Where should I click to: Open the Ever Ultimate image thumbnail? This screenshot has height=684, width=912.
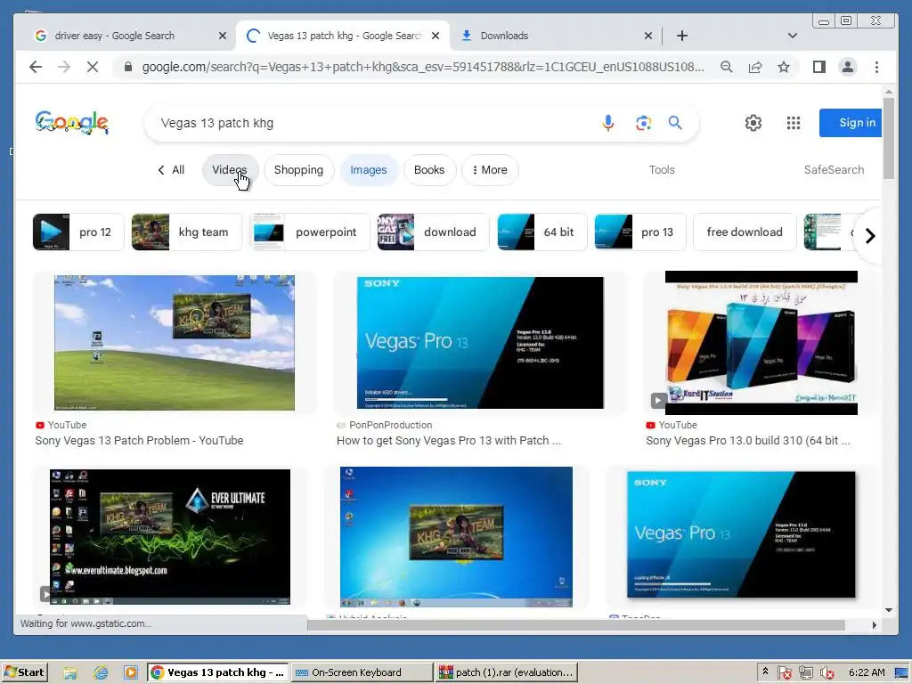click(170, 536)
